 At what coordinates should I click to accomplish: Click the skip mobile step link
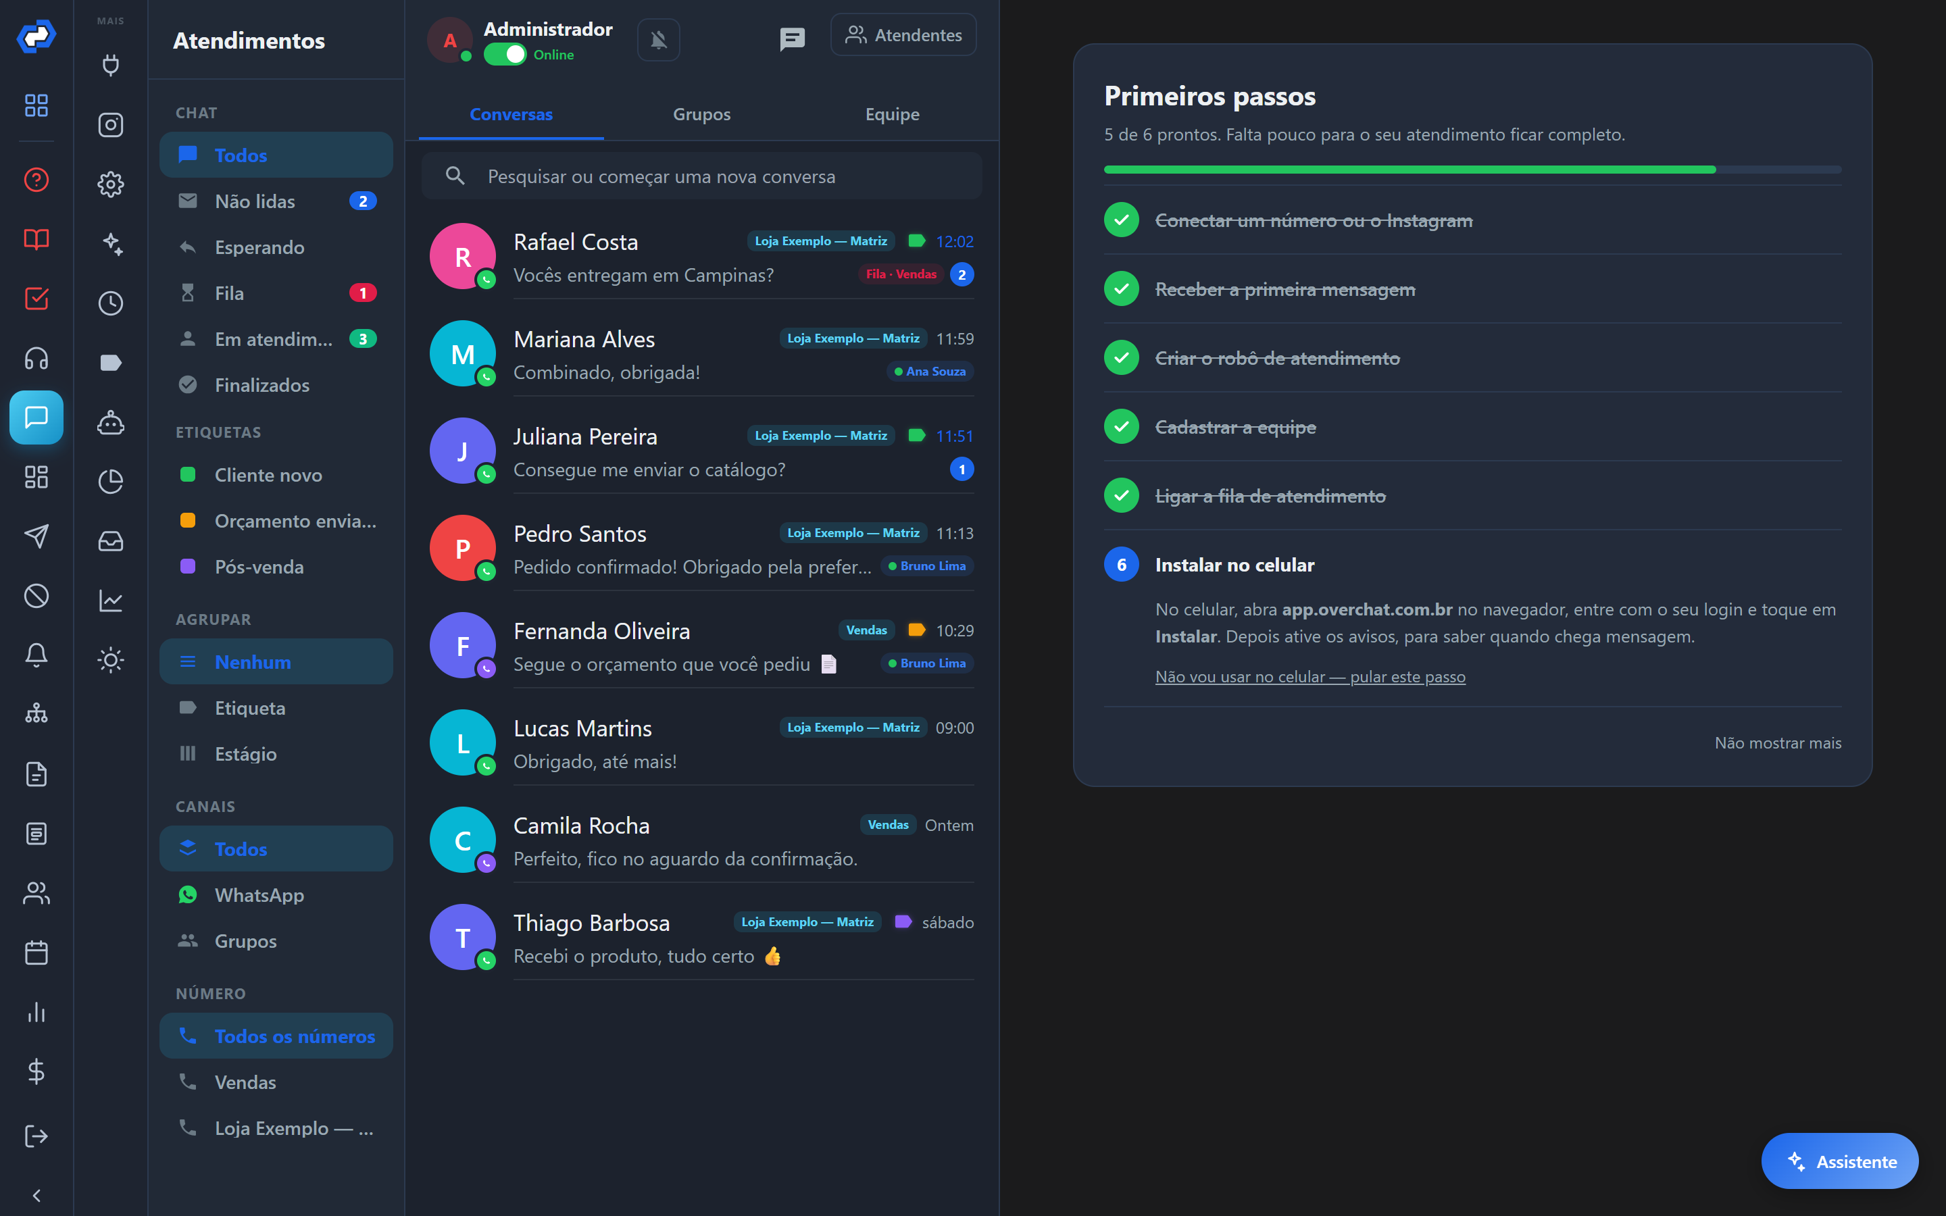point(1310,676)
